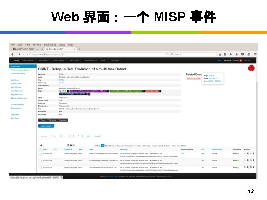Switch to MISP/MISP GitHub tab

point(27,49)
